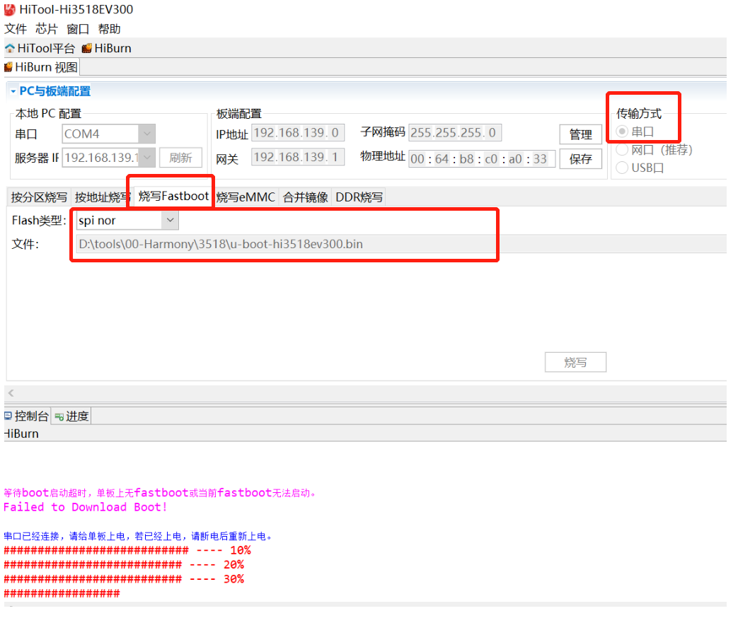Open the 芯片 menu
This screenshot has height=635, width=738.
(47, 29)
